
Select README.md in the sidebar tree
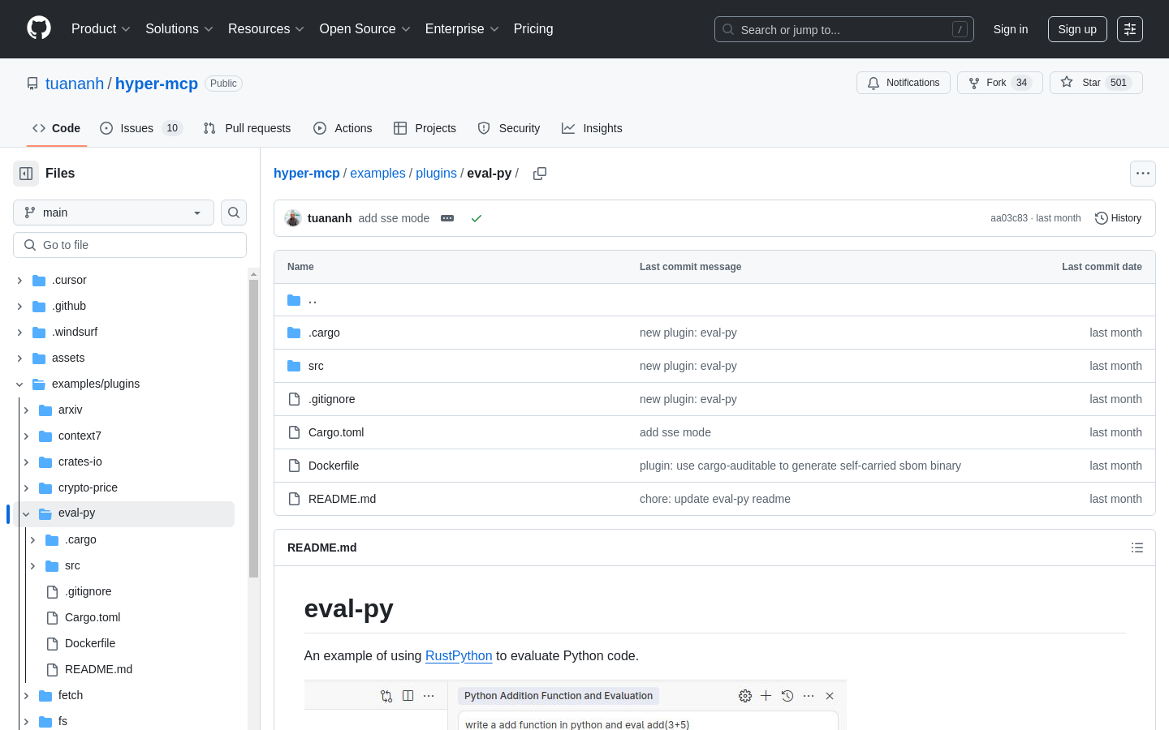pyautogui.click(x=98, y=670)
